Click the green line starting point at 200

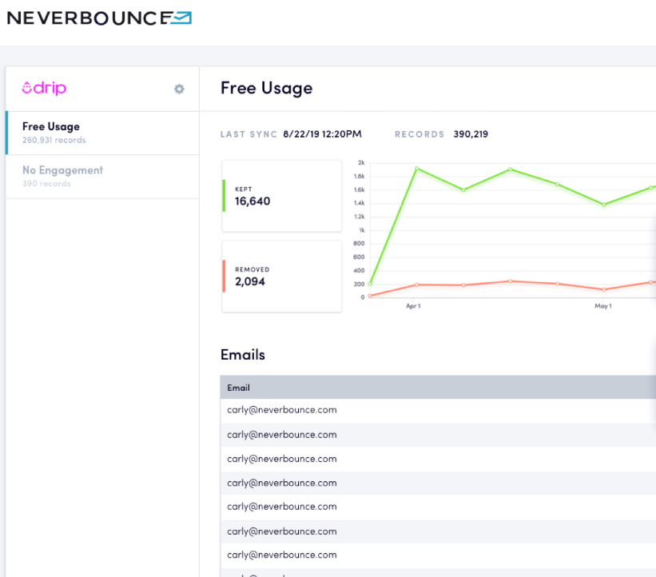[x=370, y=285]
